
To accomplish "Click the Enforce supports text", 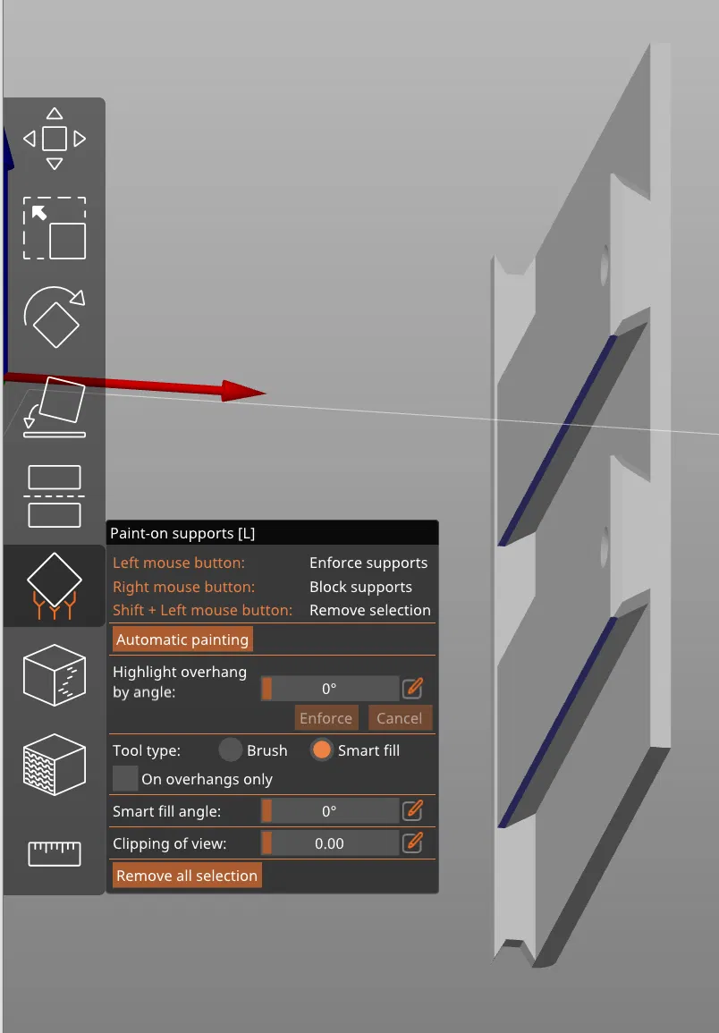I will click(x=368, y=563).
